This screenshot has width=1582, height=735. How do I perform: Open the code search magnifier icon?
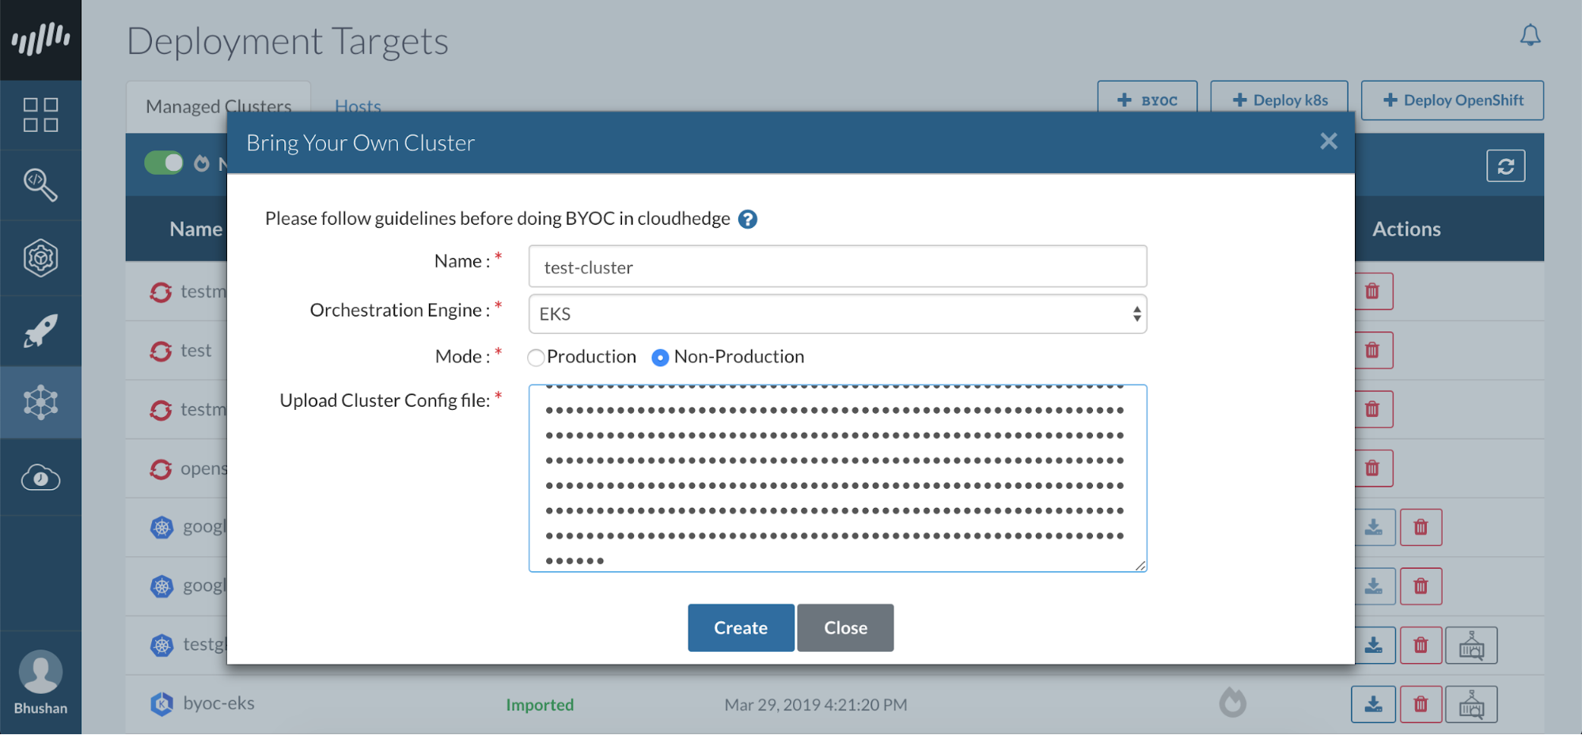tap(40, 185)
